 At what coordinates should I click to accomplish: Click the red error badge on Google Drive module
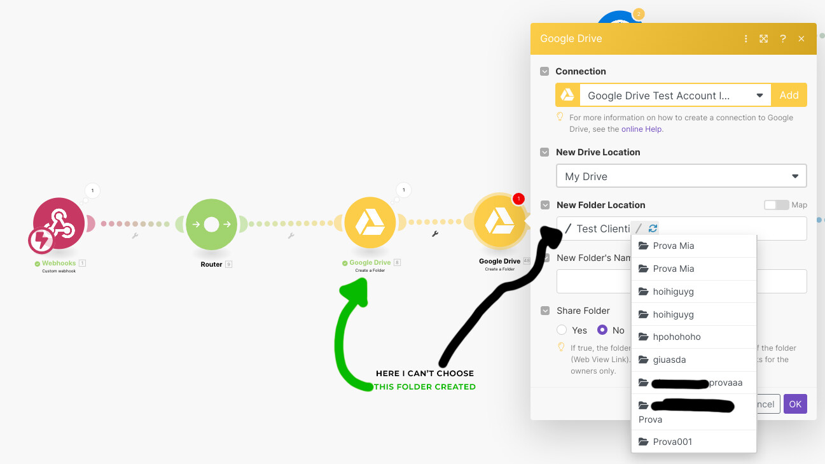tap(519, 199)
